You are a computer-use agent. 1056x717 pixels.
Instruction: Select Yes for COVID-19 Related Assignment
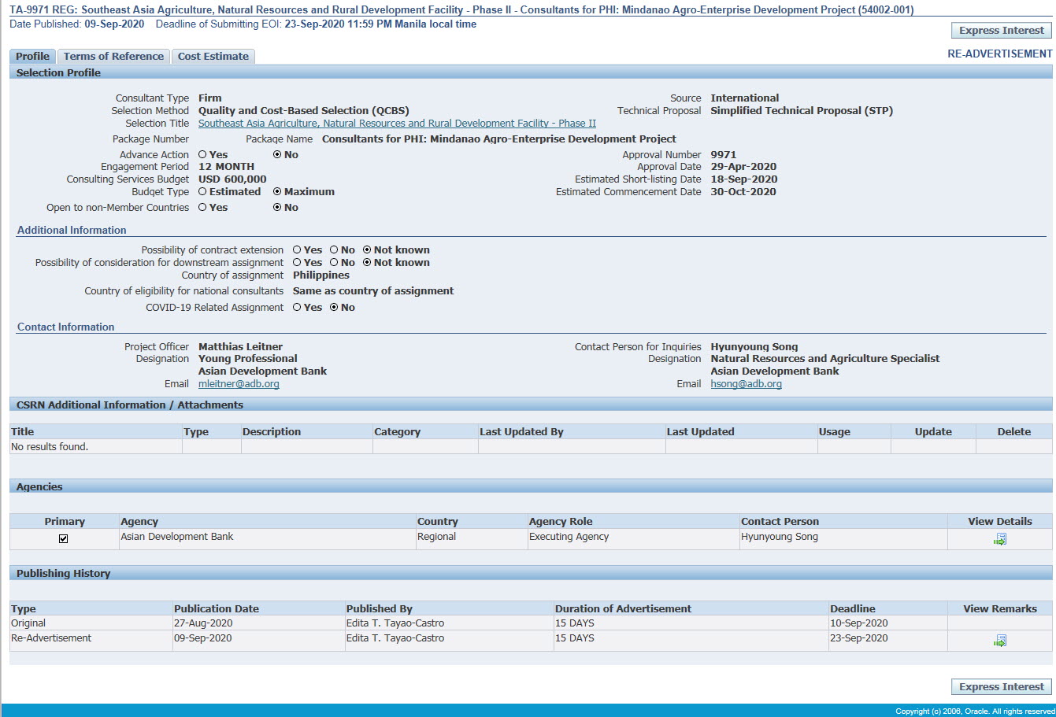click(x=297, y=308)
